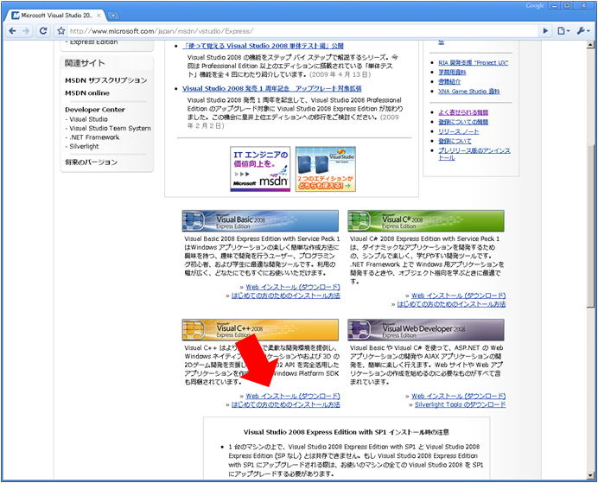Viewport: 598px width, 483px height.
Task: Open the Visual Basic 2008 Express Edition banner
Action: click(x=260, y=220)
